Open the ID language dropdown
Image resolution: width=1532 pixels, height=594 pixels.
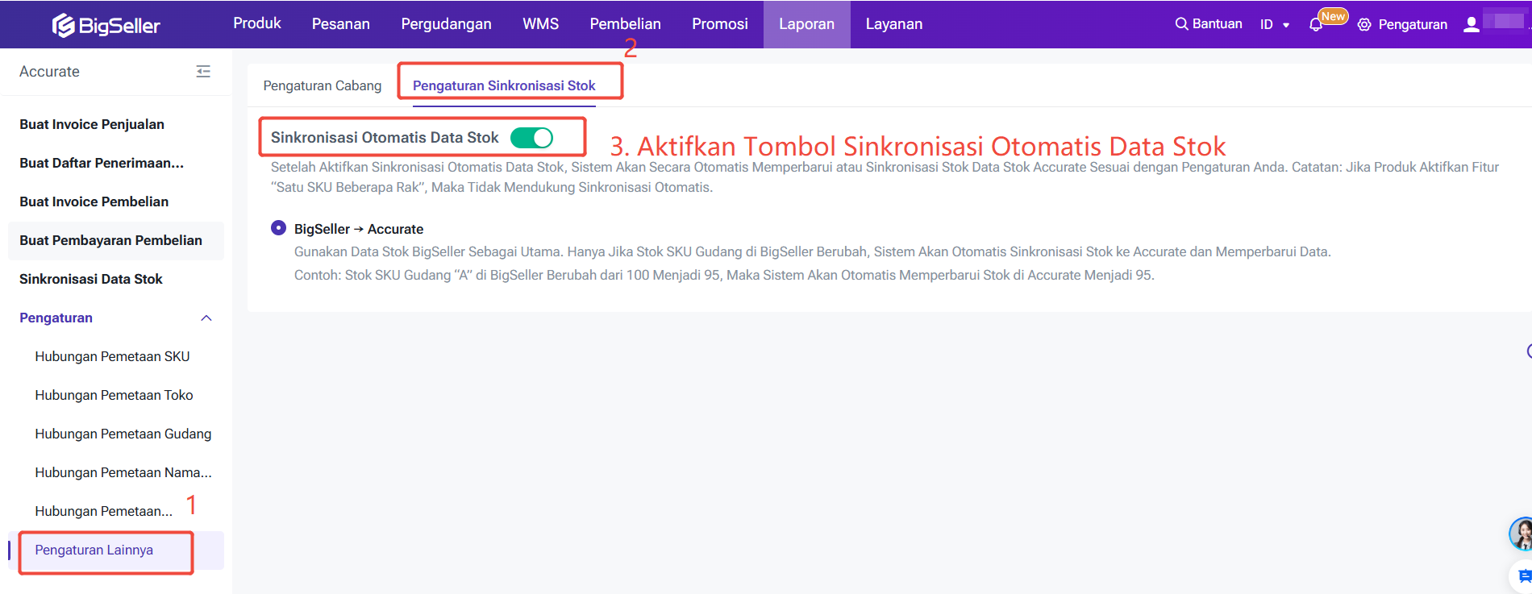1275,25
